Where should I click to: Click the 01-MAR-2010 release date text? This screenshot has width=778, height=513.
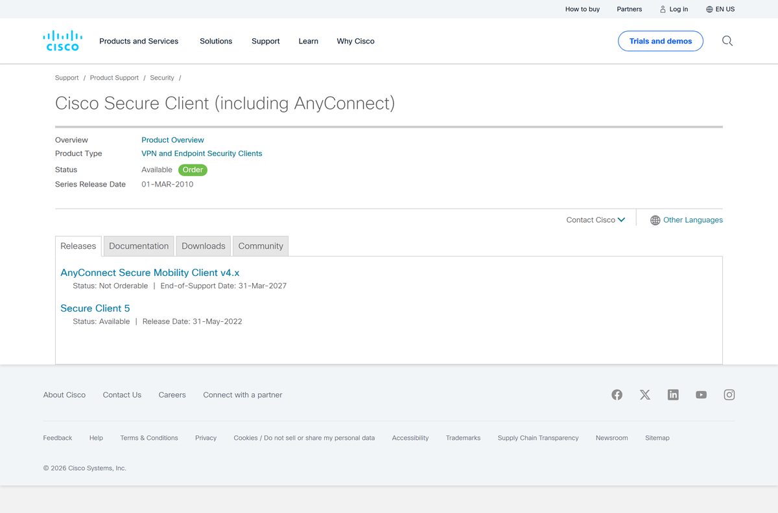point(167,184)
